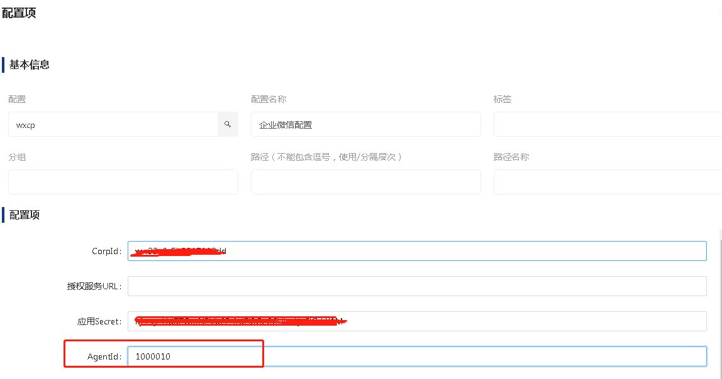The height and width of the screenshot is (379, 722).
Task: Click the 应用Secret label text
Action: click(99, 321)
